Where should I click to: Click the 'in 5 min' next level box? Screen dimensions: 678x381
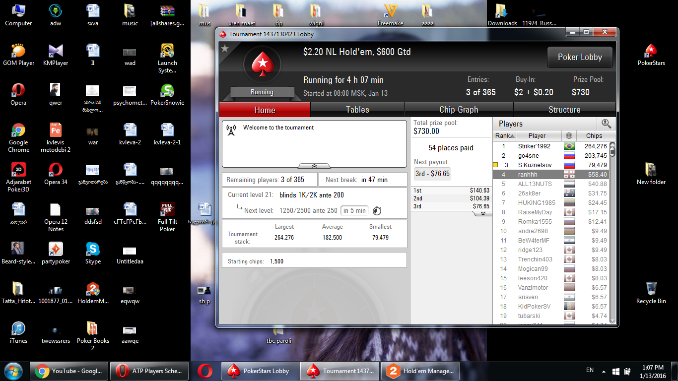[x=354, y=210]
